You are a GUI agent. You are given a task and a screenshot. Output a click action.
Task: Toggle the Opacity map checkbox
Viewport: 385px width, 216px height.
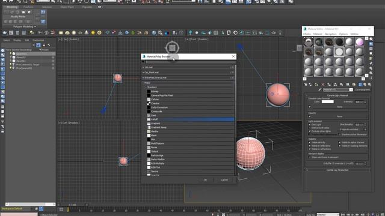pos(309,116)
